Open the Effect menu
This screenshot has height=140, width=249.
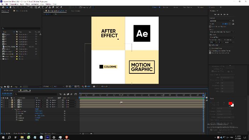(28, 4)
